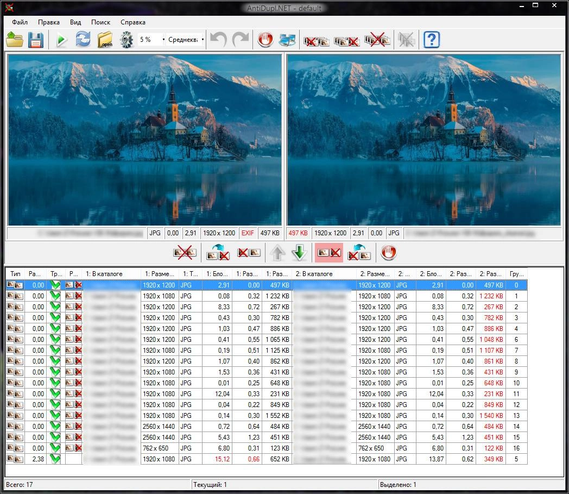The width and height of the screenshot is (569, 494).
Task: Click the delete second images toolbar icon
Action: click(346, 41)
